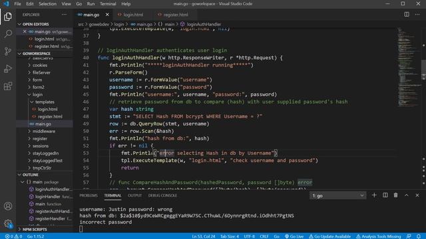Close the main.go editor tab
Viewport: 426px width, 239px height.
click(x=107, y=15)
